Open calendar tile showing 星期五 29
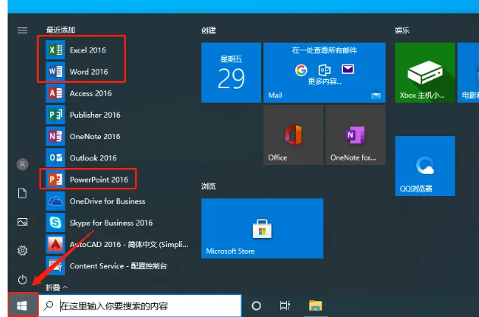 tap(232, 72)
